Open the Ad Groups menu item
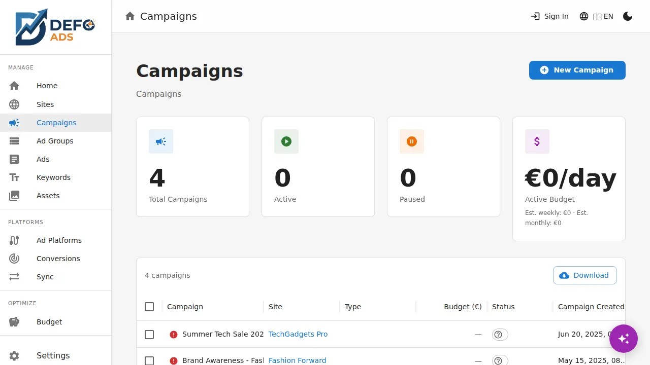Viewport: 650px width, 365px height. [55, 141]
